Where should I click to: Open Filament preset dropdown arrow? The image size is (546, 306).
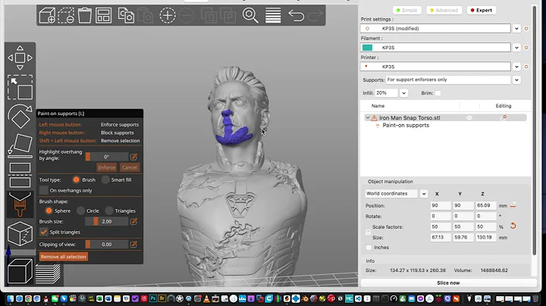tap(516, 47)
